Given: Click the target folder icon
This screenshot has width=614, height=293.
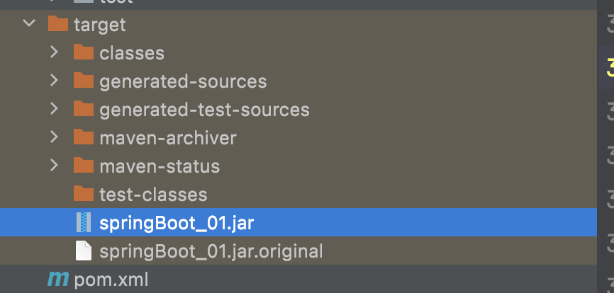Looking at the screenshot, I should [x=58, y=23].
